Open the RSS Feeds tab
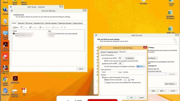 click(29, 23)
